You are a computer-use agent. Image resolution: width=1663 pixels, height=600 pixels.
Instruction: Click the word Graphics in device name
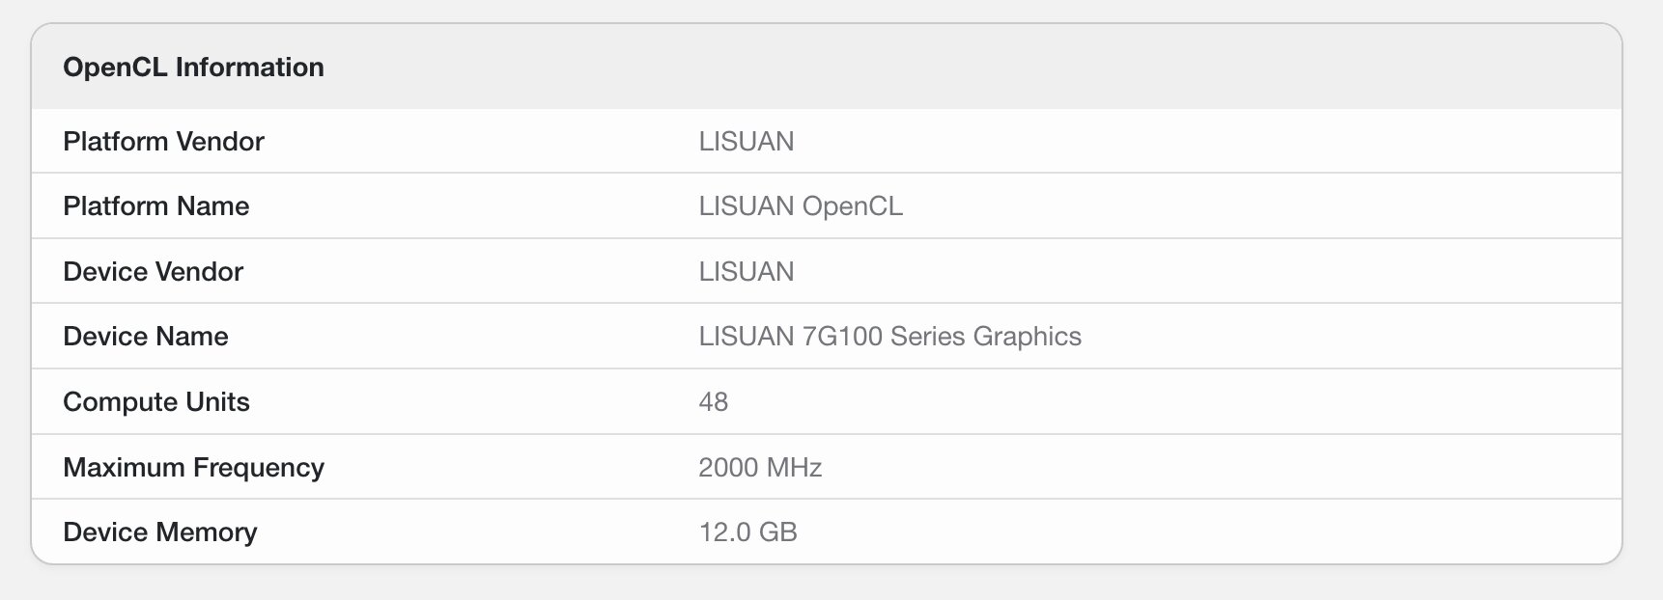pos(1028,336)
